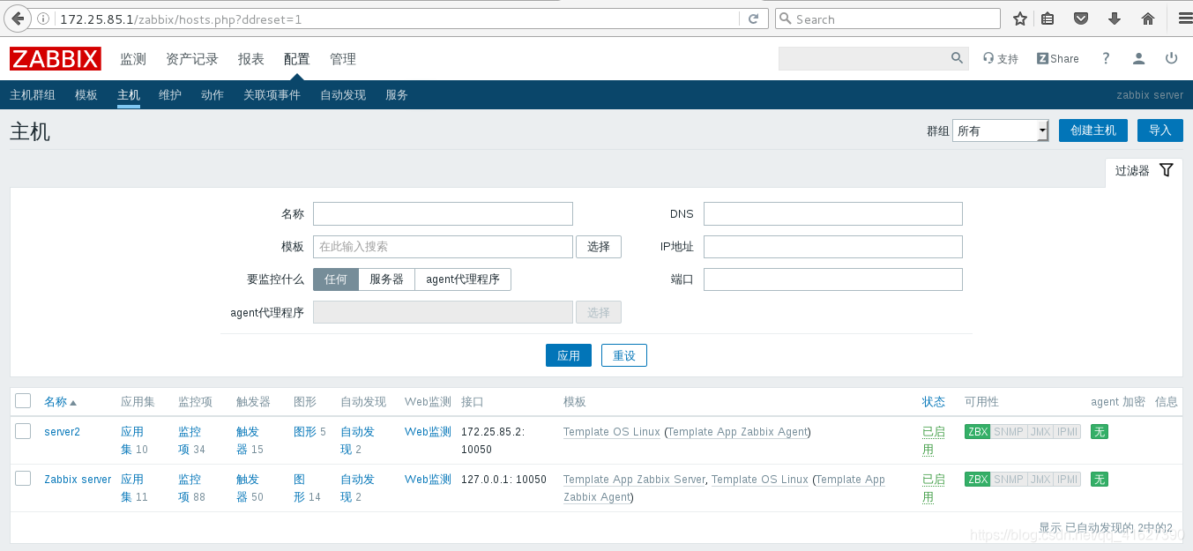Select the agent代理程序 monitoring option
Screen dimensions: 1193x551
coord(463,279)
